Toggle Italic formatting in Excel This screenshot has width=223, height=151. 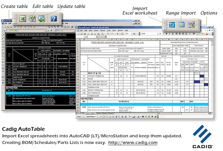(170, 34)
